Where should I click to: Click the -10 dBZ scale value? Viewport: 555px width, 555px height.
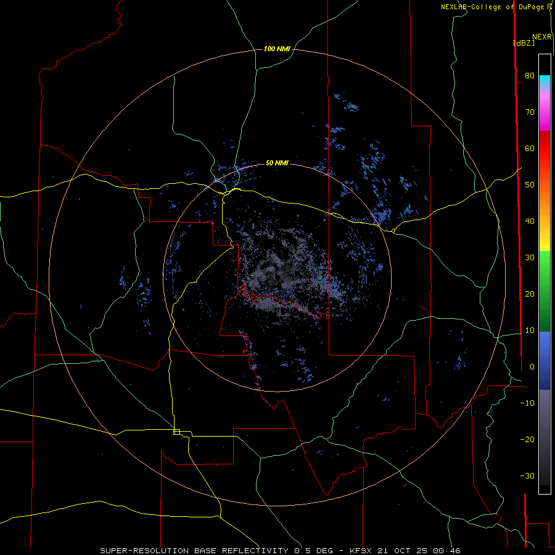coord(527,403)
